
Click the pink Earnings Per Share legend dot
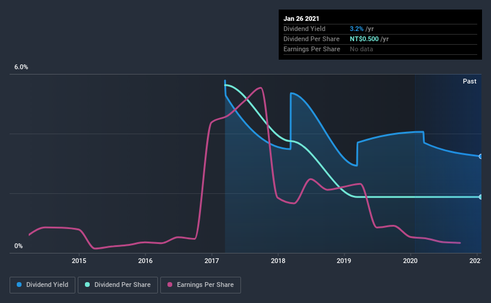tap(170, 285)
